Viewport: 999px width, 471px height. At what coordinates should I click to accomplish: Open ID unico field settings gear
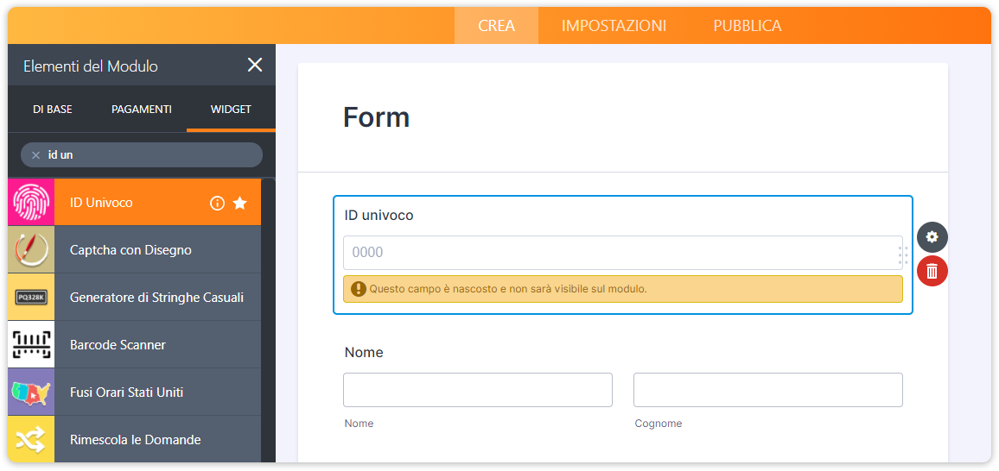pos(932,237)
